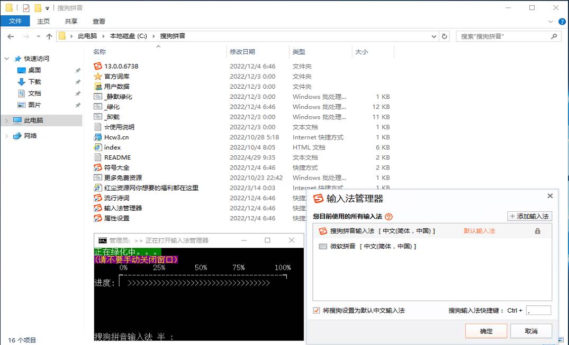Click the Sogou icon for 属性设置 shortcut
Image resolution: width=569 pixels, height=345 pixels.
pos(97,218)
